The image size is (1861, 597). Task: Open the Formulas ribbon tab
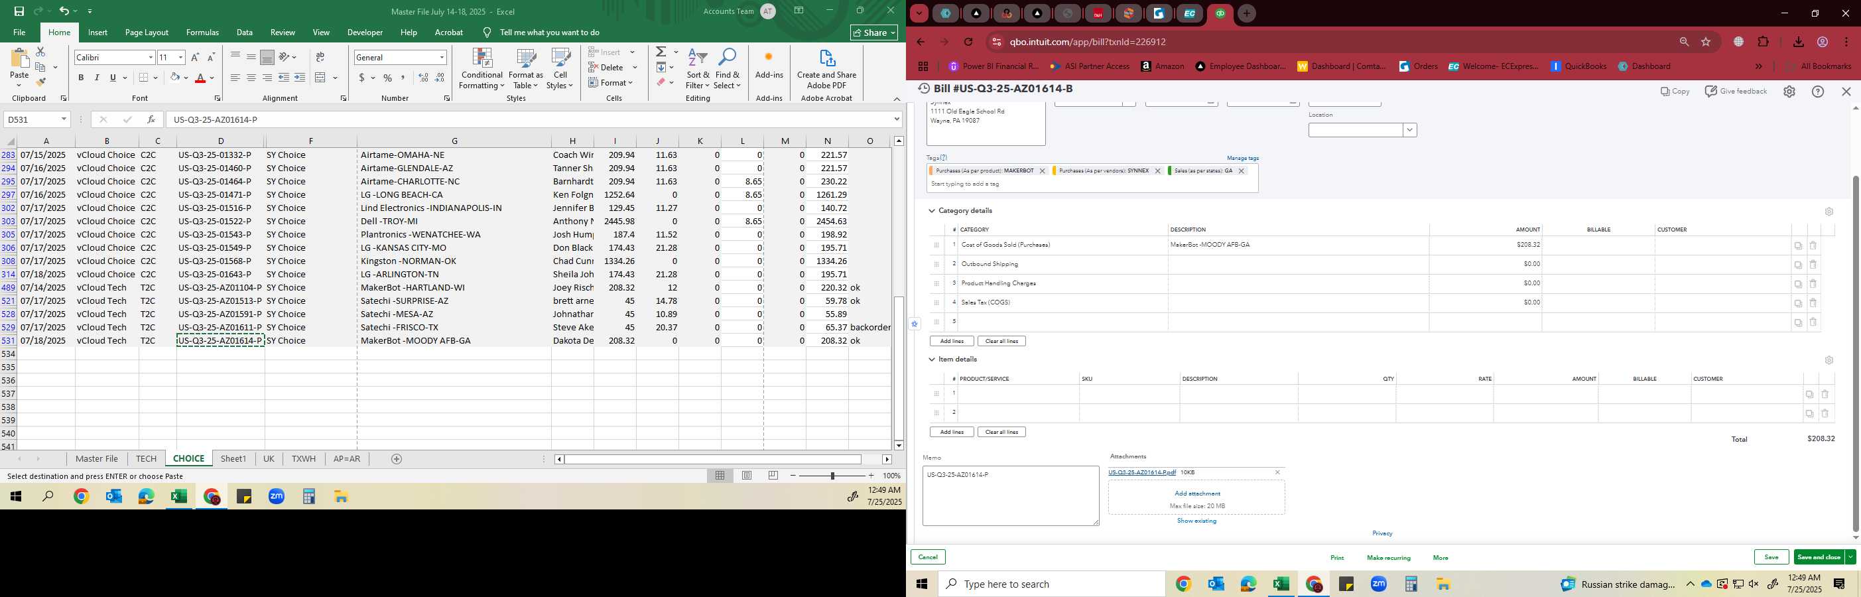coord(202,33)
